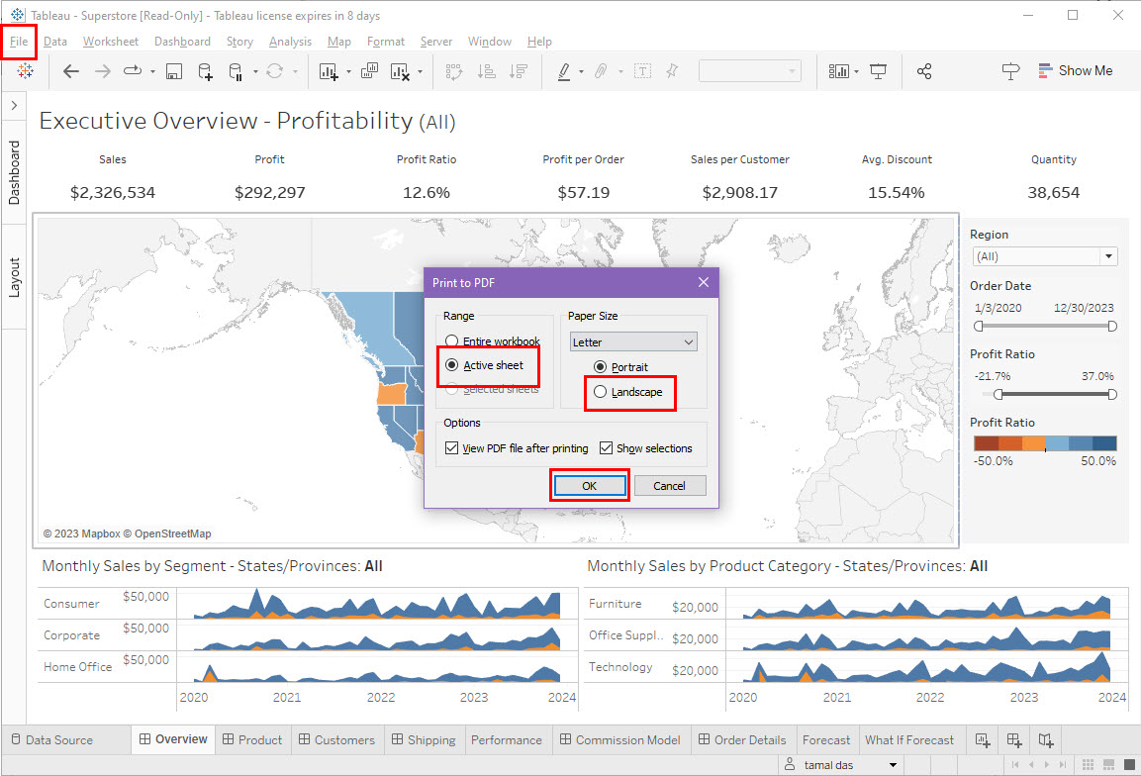Click the New Data Source icon
This screenshot has width=1141, height=776.
pos(205,70)
